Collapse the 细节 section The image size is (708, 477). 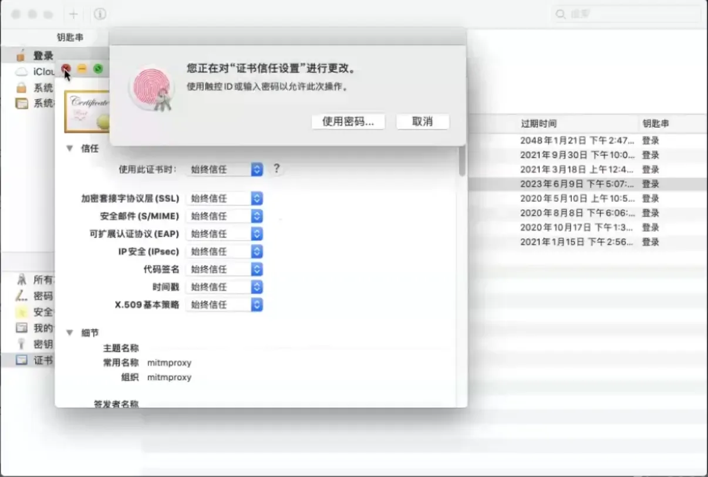click(x=70, y=332)
